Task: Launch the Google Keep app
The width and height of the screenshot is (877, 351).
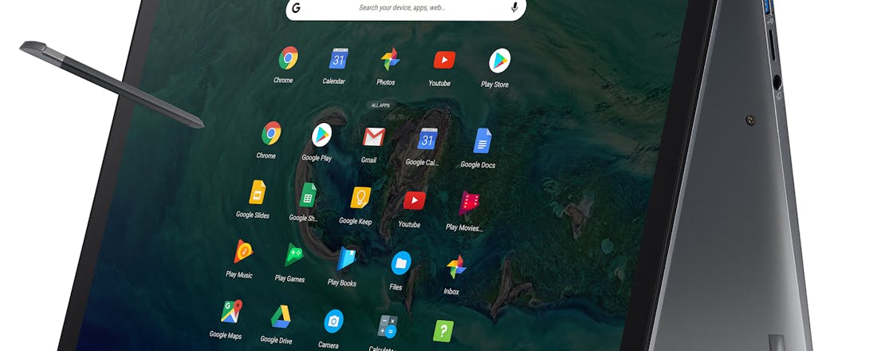Action: tap(360, 198)
